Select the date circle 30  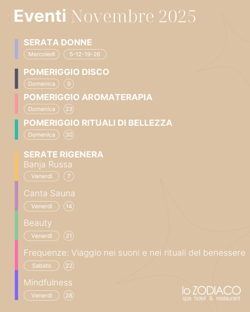(x=69, y=135)
